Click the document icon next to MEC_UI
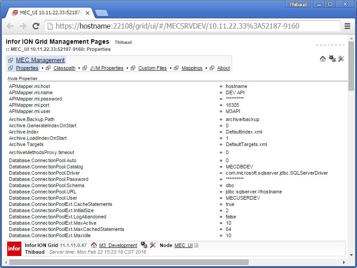Viewport: 357px width, 268px height. [196, 245]
